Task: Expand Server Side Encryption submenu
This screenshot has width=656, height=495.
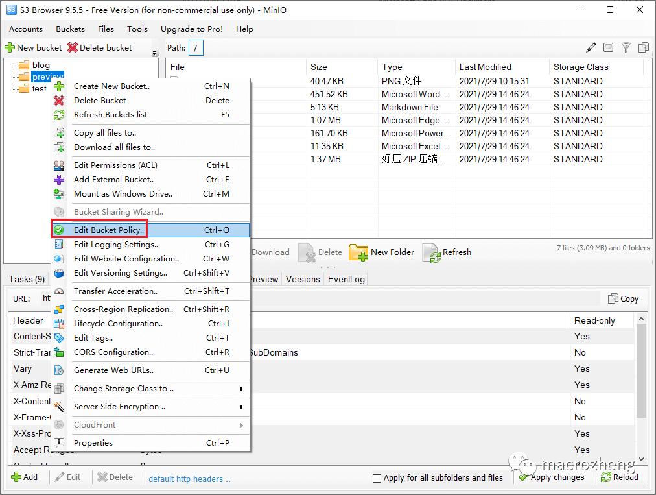Action: tap(241, 407)
